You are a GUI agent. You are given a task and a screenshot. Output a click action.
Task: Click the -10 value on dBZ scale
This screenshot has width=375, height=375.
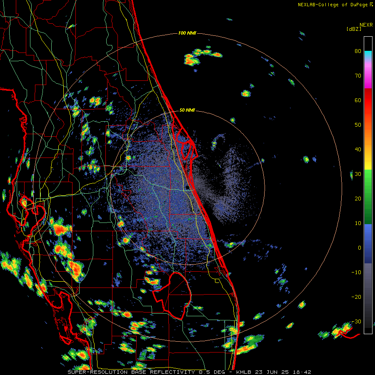tap(356, 272)
